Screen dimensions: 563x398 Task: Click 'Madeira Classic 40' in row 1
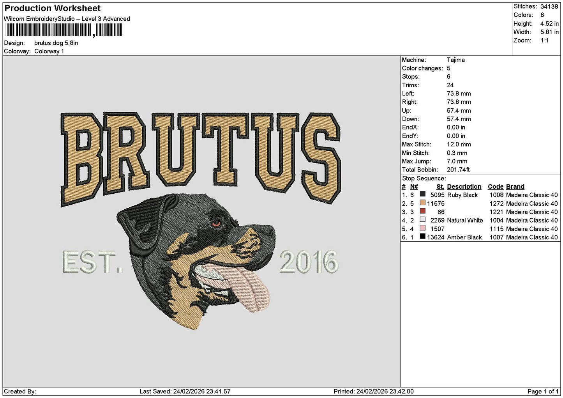[532, 195]
